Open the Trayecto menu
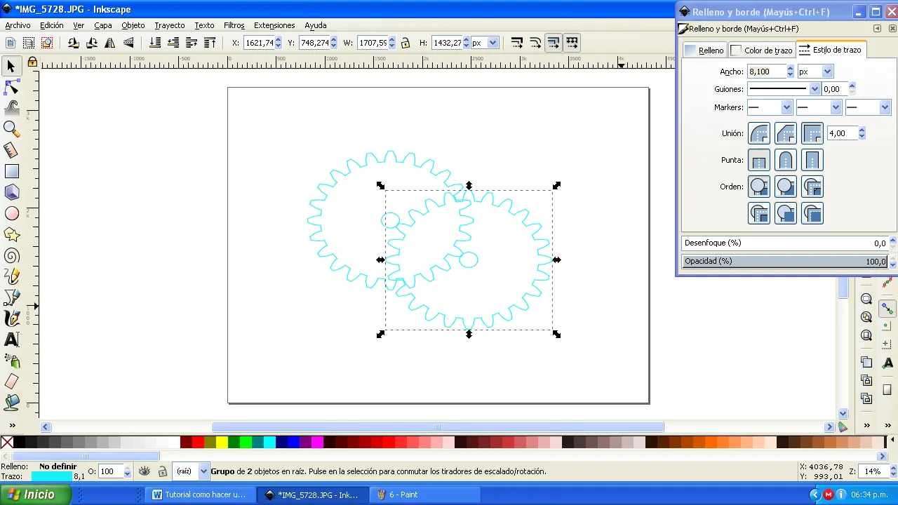898x505 pixels. (x=169, y=25)
